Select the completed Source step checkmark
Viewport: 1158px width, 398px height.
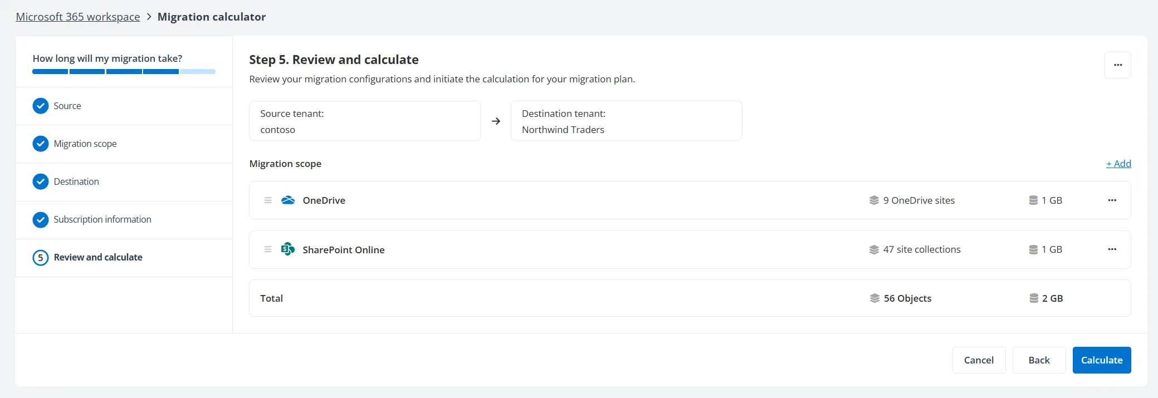click(x=40, y=106)
